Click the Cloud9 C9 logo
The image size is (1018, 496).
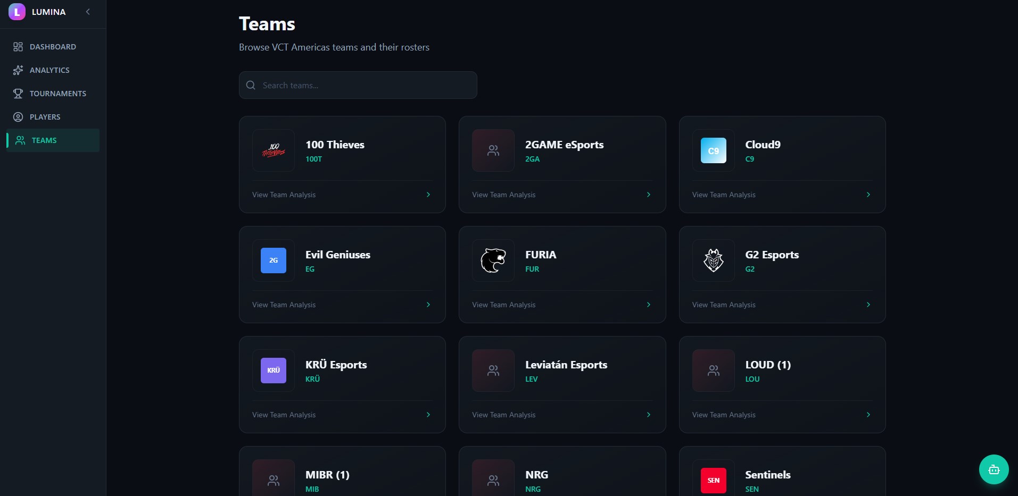coord(714,150)
